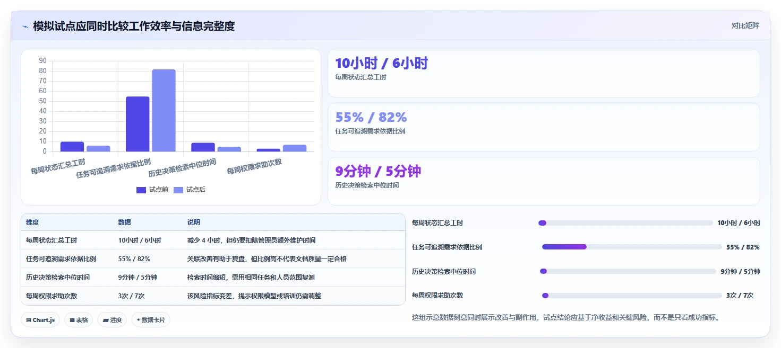Click table note starting 该风险指标变差

click(x=254, y=296)
